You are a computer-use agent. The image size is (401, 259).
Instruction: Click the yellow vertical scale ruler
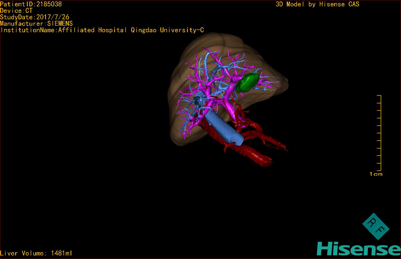[379, 133]
